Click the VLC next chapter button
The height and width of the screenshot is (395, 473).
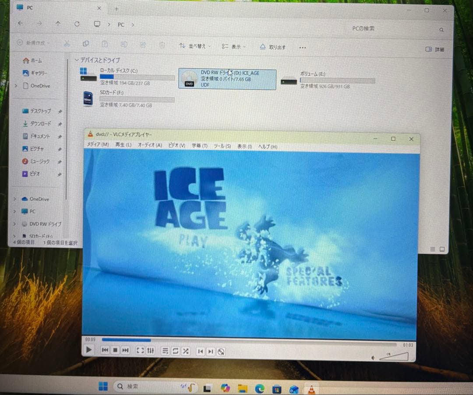coord(211,352)
